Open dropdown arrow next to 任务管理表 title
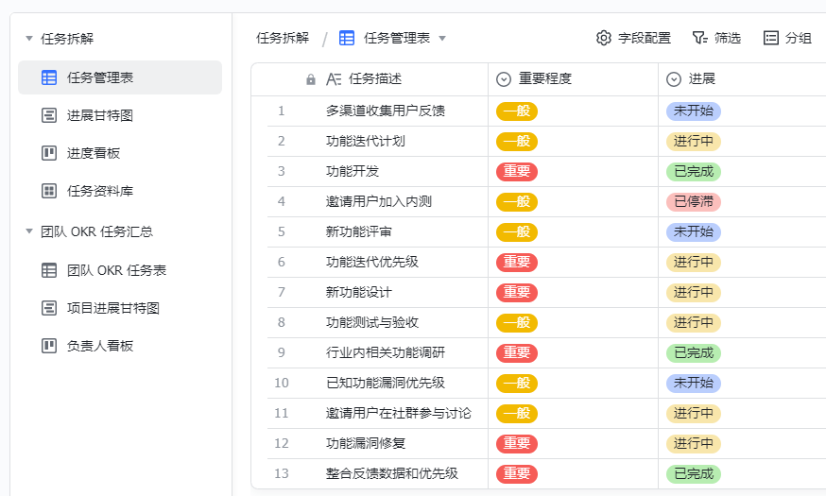 pos(442,39)
